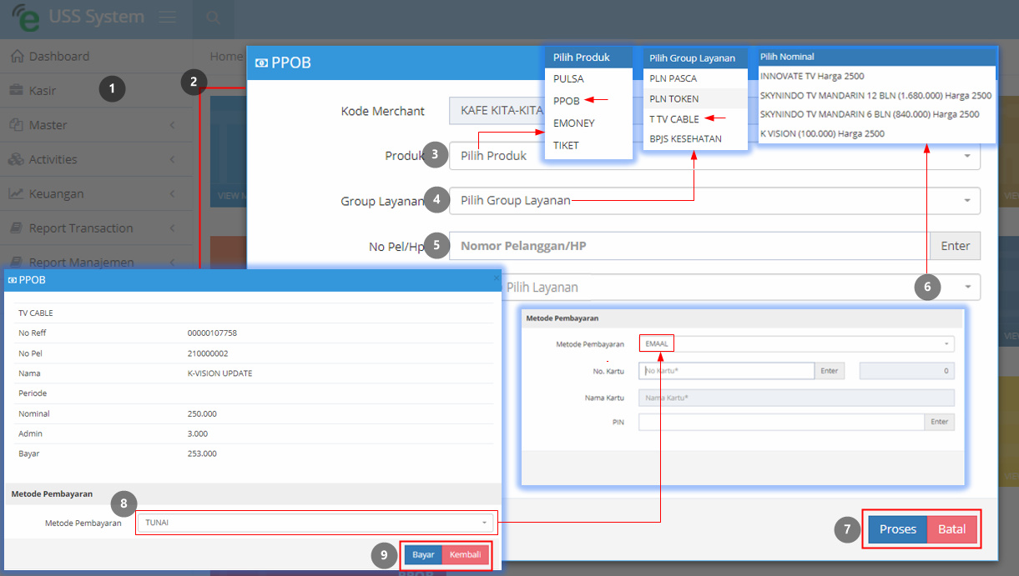Click the Report Transaction book icon

coord(17,228)
